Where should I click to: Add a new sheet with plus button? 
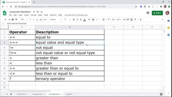click(x=7, y=94)
